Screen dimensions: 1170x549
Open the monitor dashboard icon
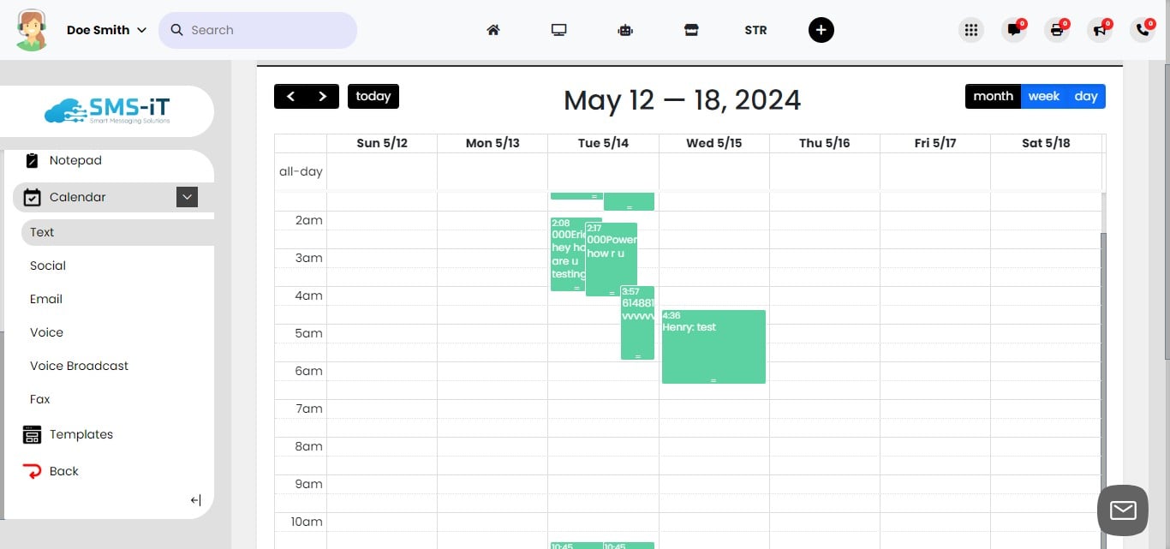pyautogui.click(x=559, y=30)
